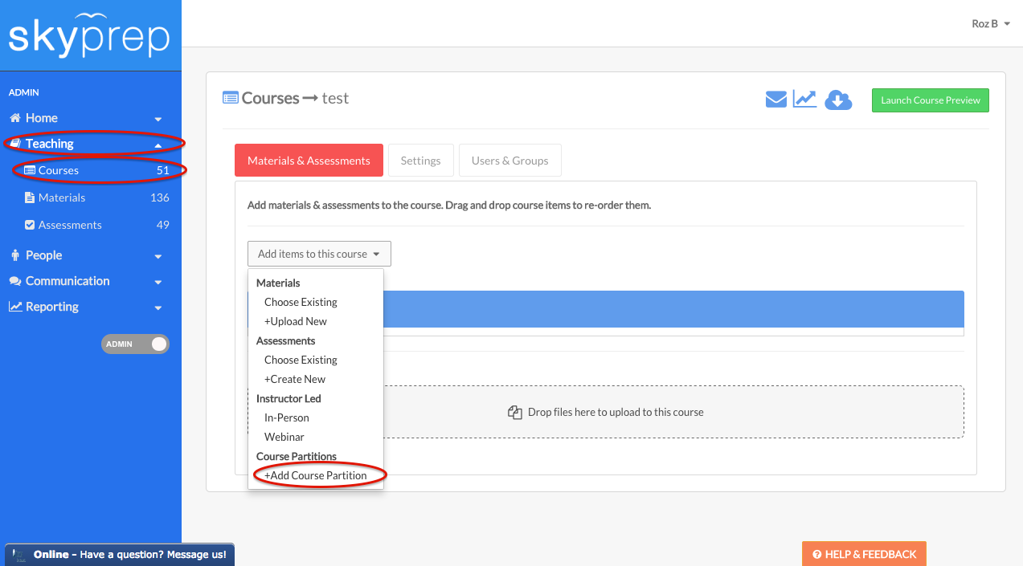The image size is (1023, 566).
Task: Click the Assessments checkmark icon in sidebar
Action: pos(31,226)
